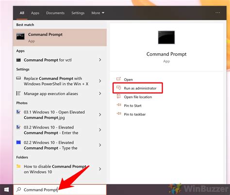Expand arrow for Command Prompt for vctl

(100, 60)
